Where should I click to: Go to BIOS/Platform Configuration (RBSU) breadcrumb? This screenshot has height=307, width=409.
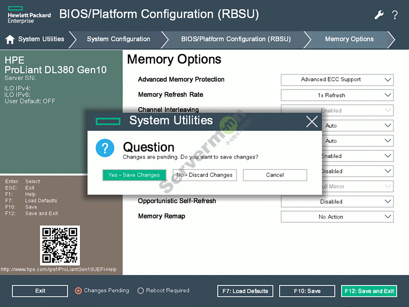(236, 39)
